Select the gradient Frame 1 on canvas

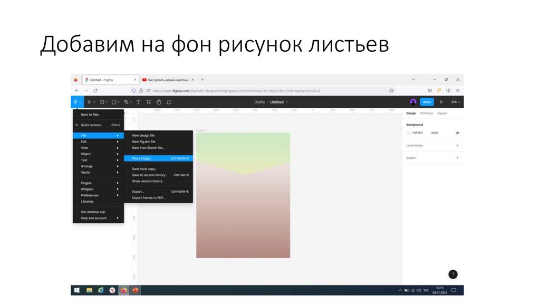(x=243, y=195)
